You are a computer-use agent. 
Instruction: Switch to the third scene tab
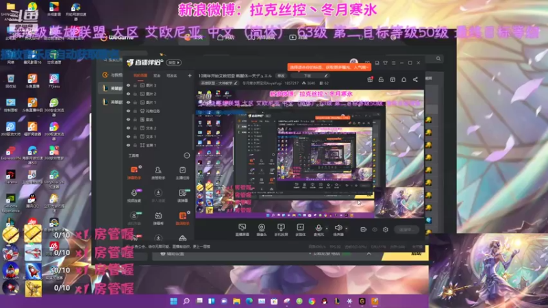click(x=171, y=75)
